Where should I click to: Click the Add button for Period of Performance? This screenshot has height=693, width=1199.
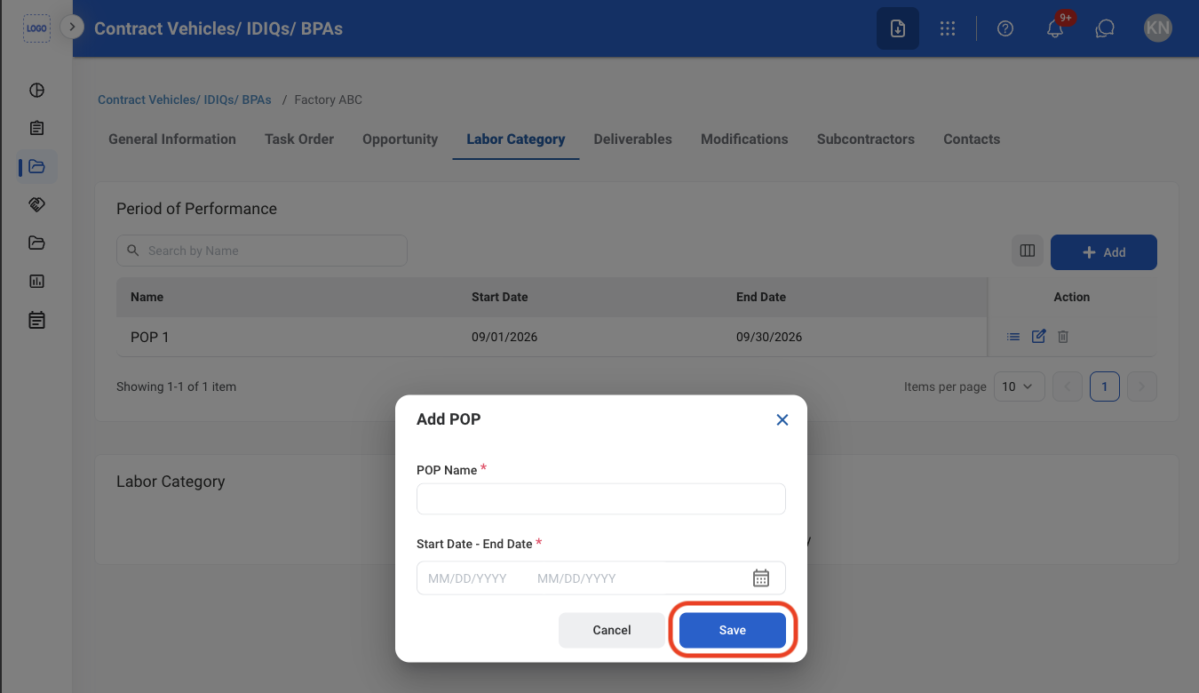(1104, 252)
